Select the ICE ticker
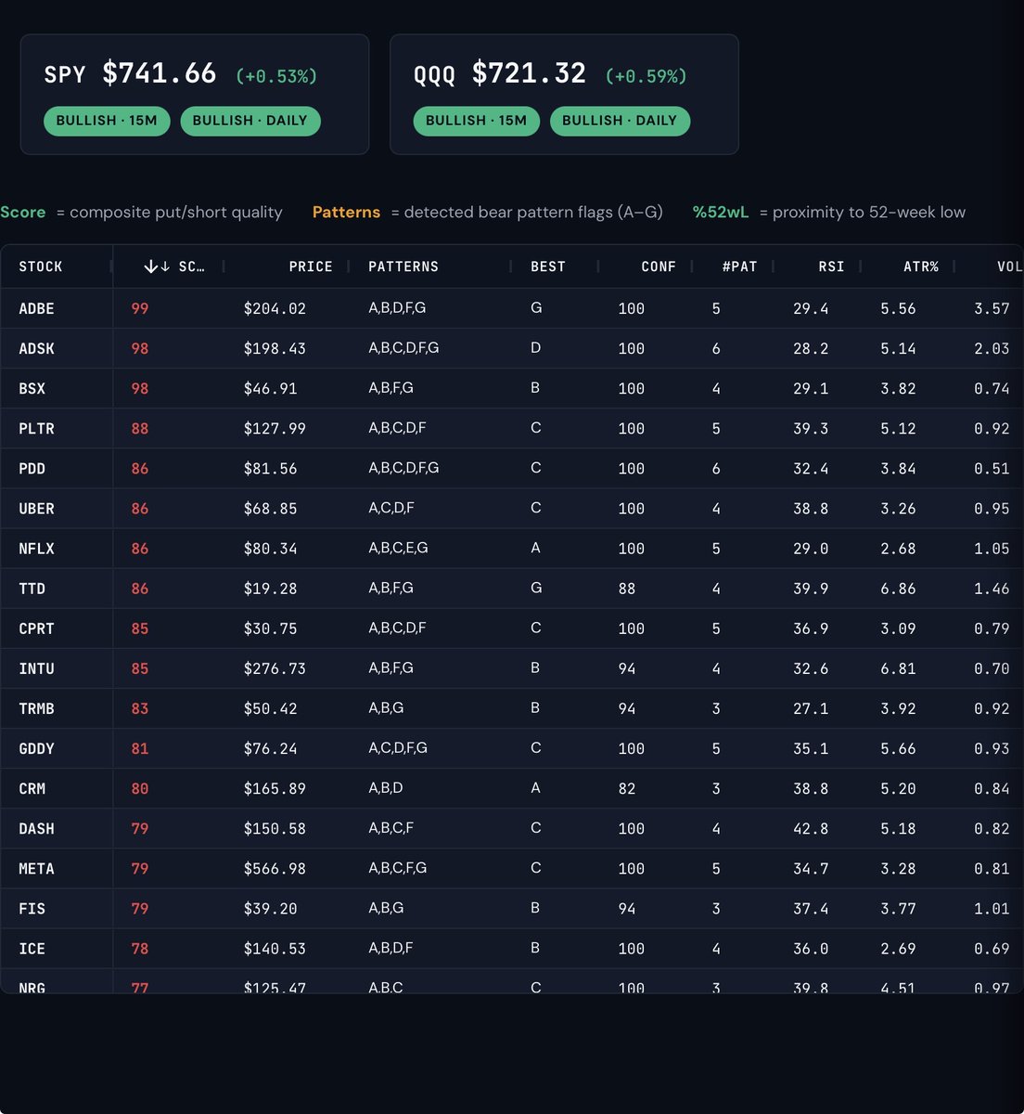 (x=32, y=948)
